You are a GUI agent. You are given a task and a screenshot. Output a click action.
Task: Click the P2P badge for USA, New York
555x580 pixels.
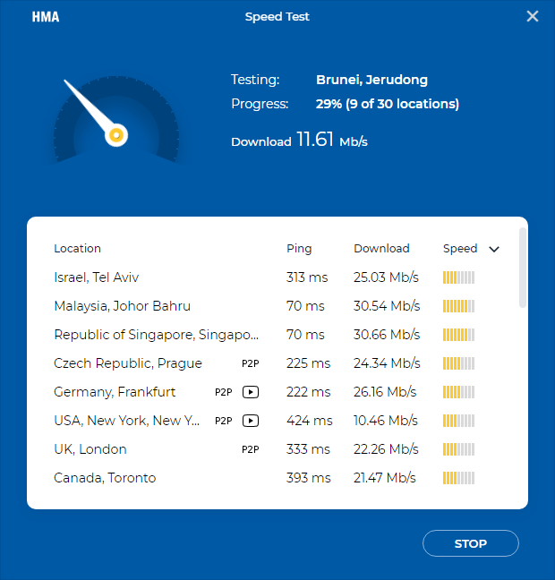224,421
